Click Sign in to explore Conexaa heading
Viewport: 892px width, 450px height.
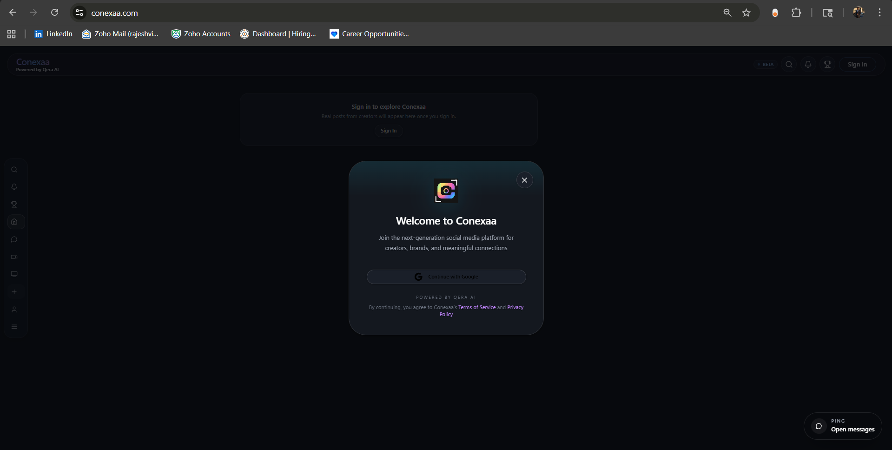coord(389,106)
